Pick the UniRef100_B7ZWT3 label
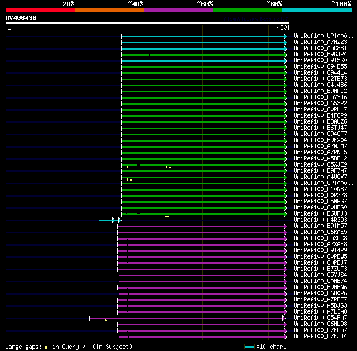The height and width of the screenshot is (351, 357). point(320,269)
